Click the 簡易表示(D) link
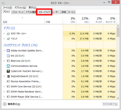The height and width of the screenshot is (110, 121). [14, 104]
